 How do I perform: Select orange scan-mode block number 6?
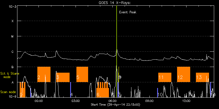coord(103,90)
